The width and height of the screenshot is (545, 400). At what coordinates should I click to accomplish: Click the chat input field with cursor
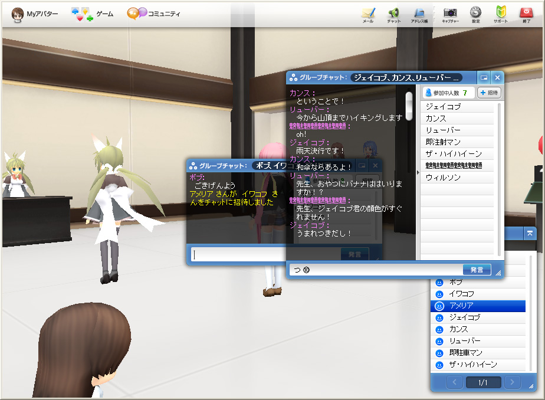[x=238, y=255]
